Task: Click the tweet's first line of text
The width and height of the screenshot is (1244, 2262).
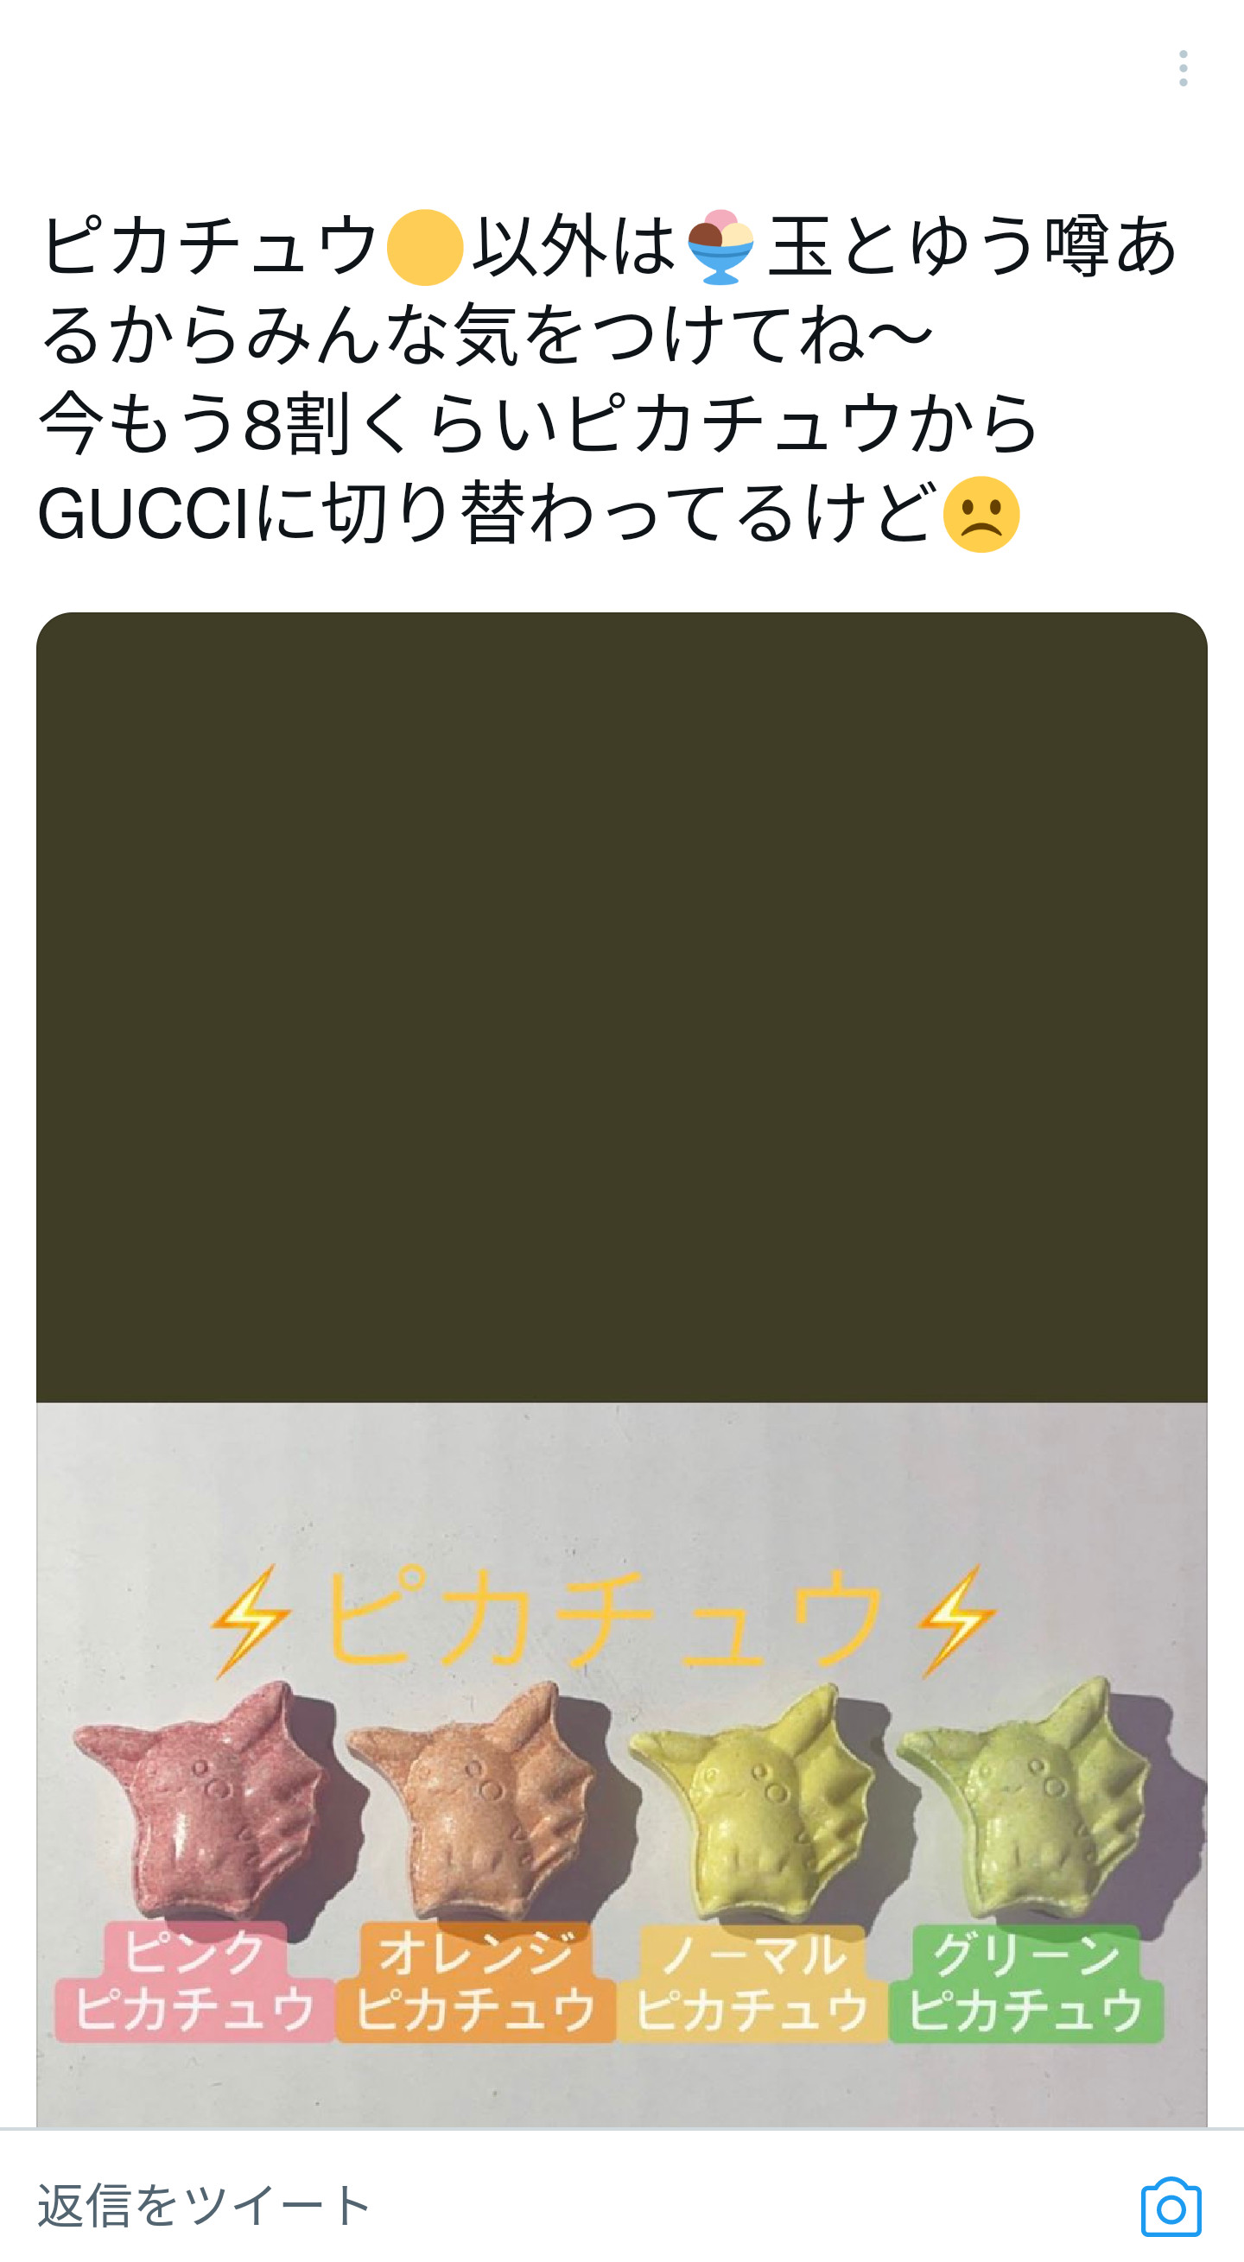Action: (608, 248)
